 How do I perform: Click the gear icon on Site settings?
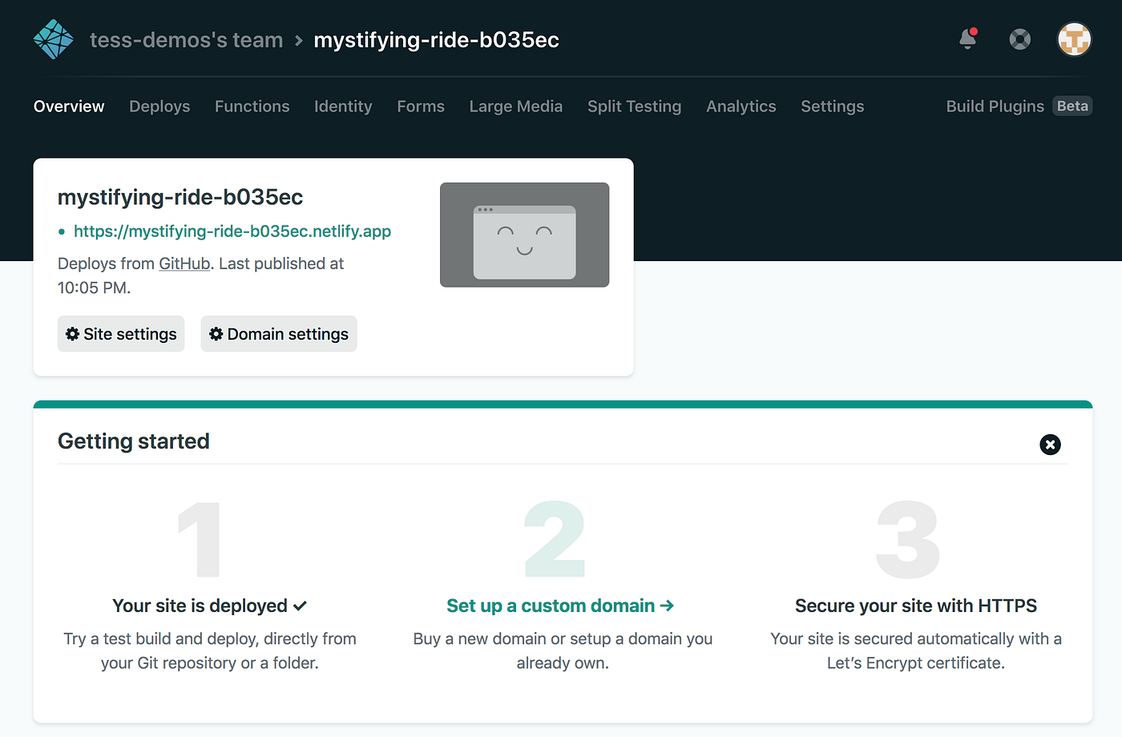[x=72, y=334]
